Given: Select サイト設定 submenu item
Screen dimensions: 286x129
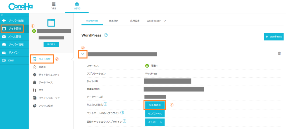Looking at the screenshot, I should pos(42,59).
